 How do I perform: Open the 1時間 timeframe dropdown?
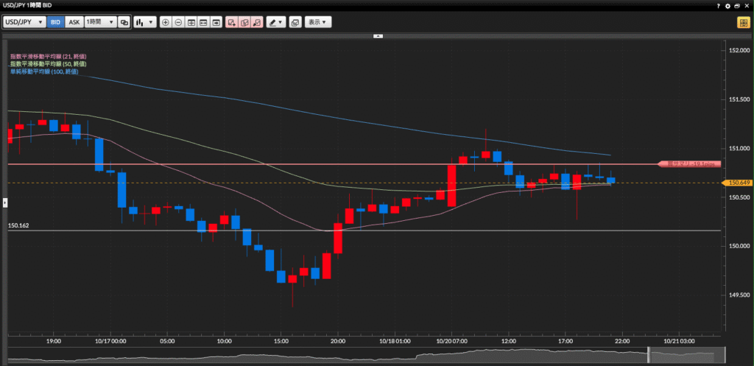coord(99,22)
